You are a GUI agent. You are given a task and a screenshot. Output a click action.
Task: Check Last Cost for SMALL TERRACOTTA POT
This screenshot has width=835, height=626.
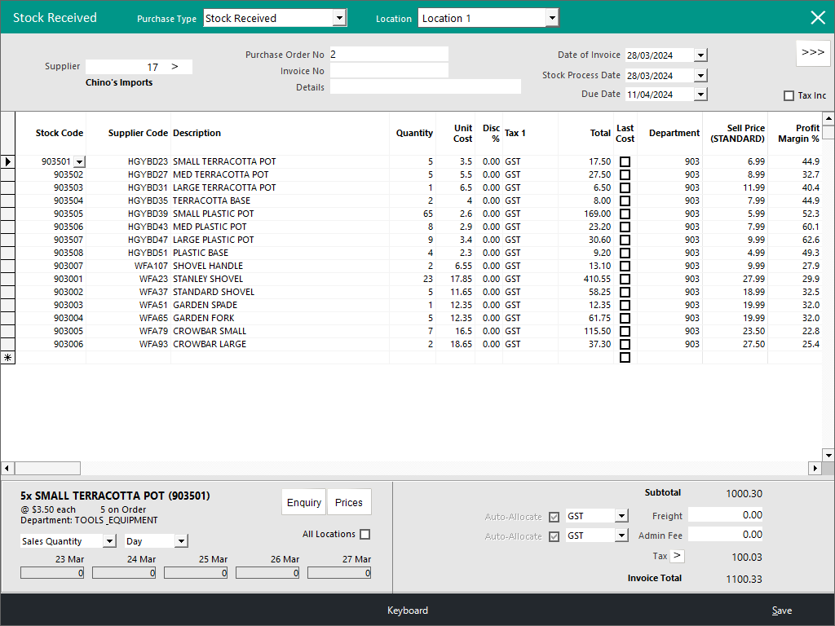625,162
